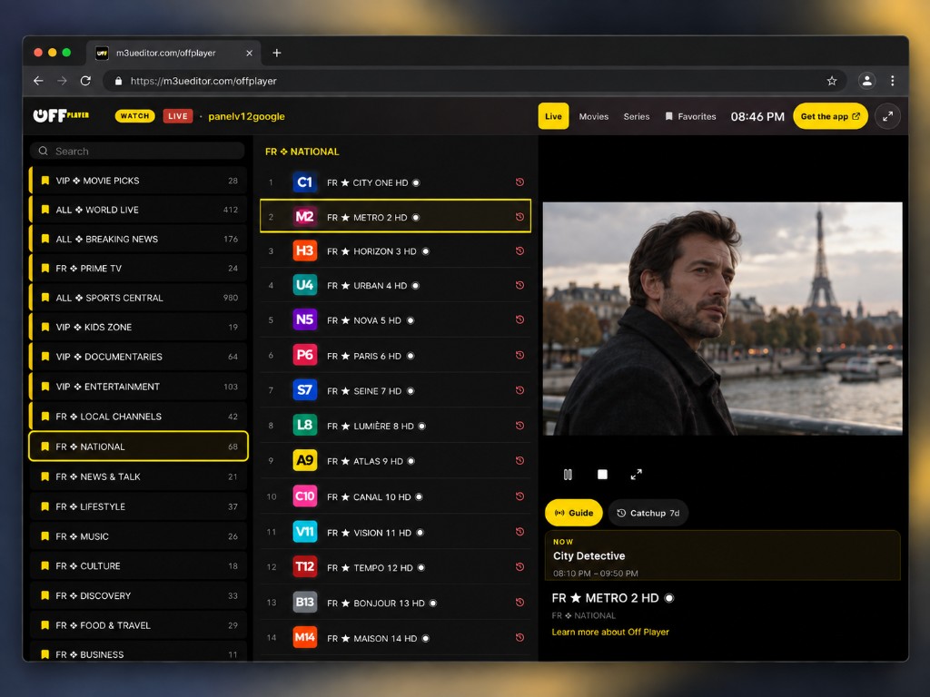
Task: Bookmark this page with the star icon
Action: tap(832, 81)
